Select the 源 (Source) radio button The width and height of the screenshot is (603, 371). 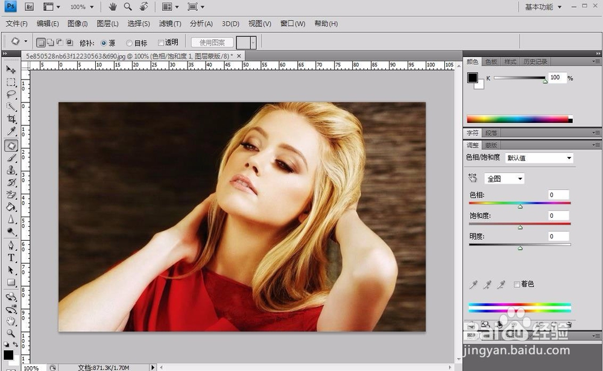[104, 43]
